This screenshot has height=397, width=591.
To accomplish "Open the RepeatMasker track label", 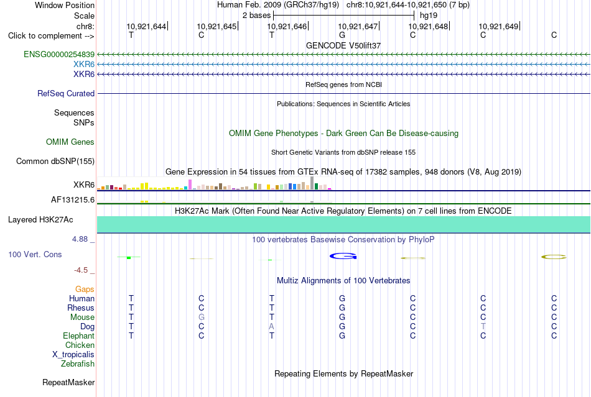I will [x=68, y=382].
